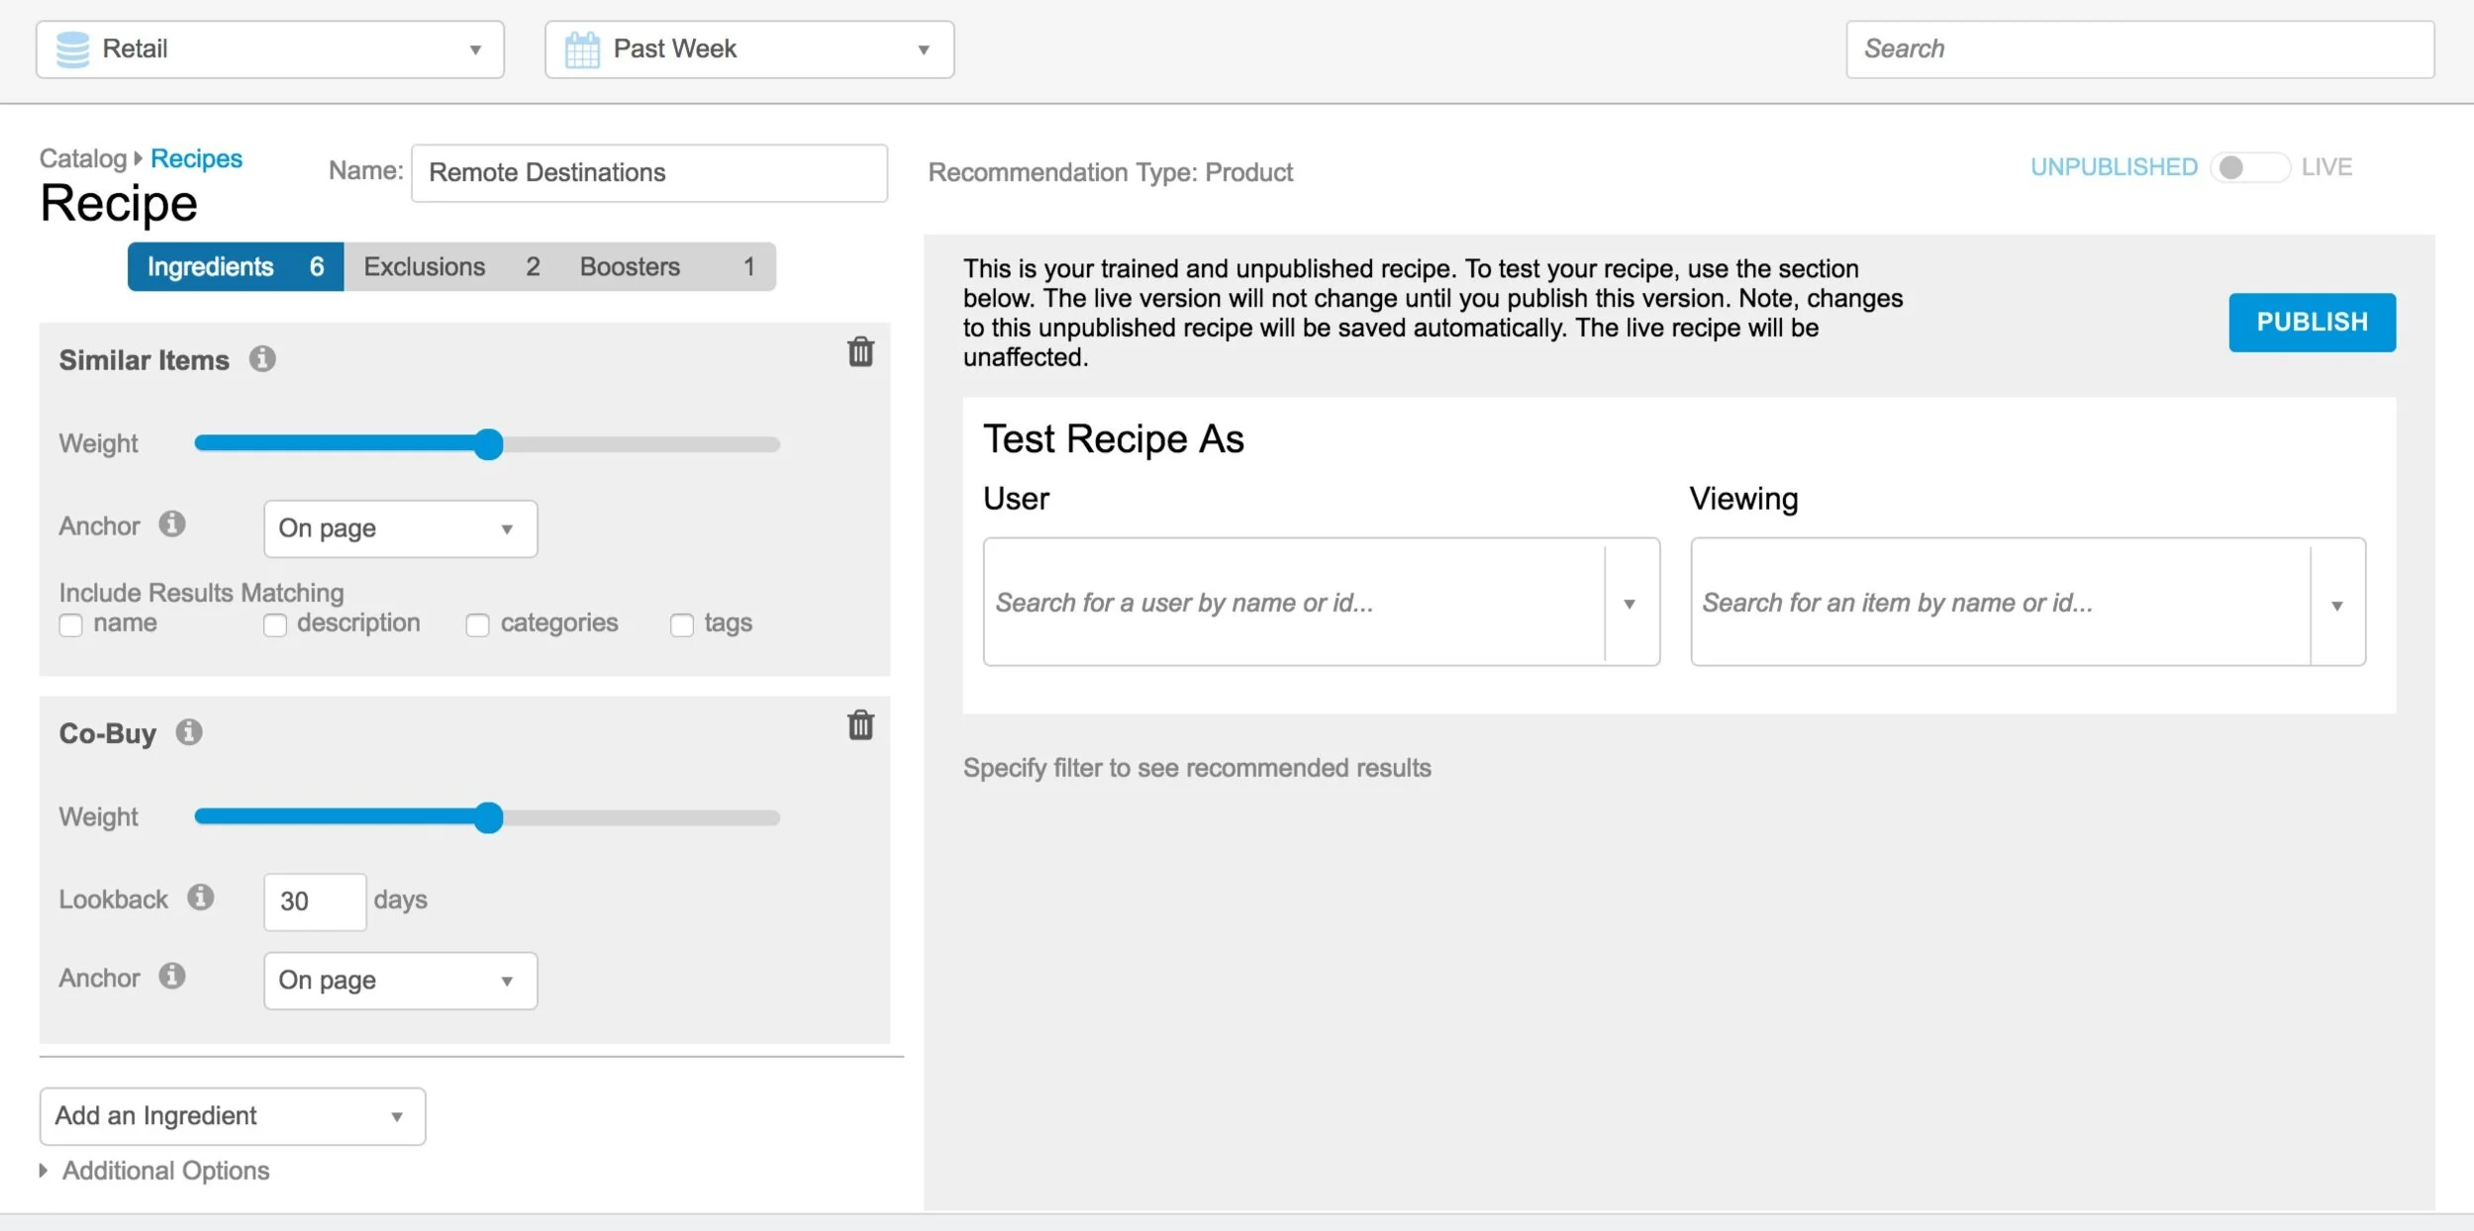
Task: Switch to the Exclusions tab
Action: point(450,267)
